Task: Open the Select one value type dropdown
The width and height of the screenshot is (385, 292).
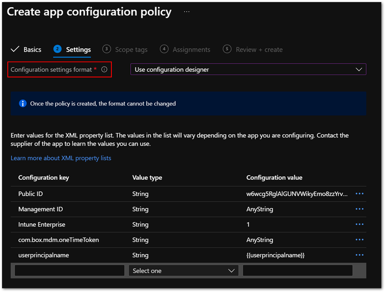Action: [183, 270]
